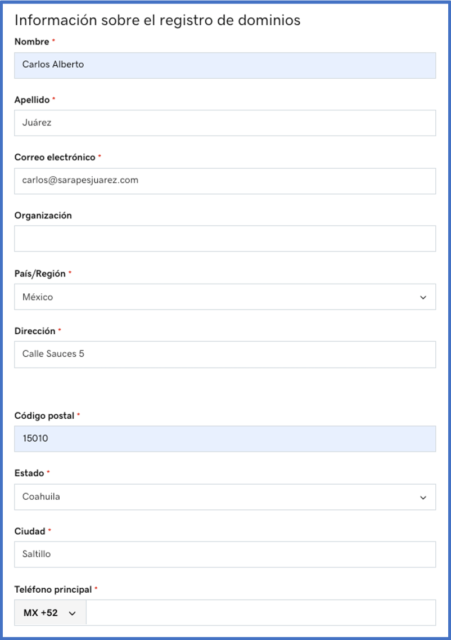Click the empty phone number input
Screen dimensions: 451x640
(260, 613)
